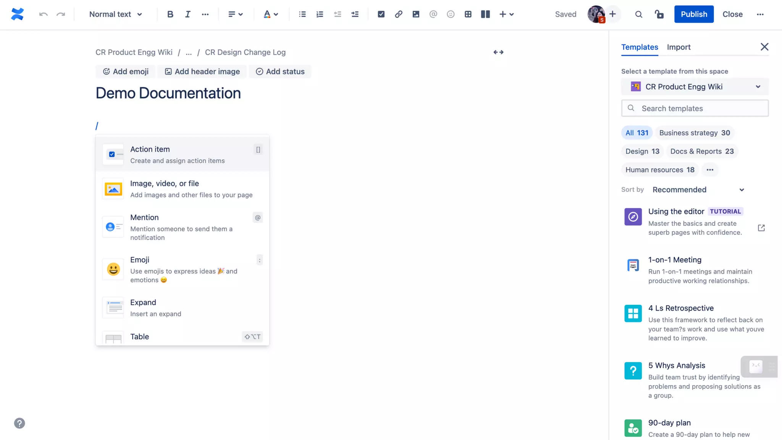Open the Normal text style dropdown
Image resolution: width=782 pixels, height=440 pixels.
(115, 14)
